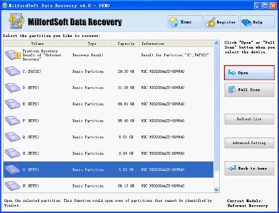This screenshot has height=213, width=279.
Task: Select the E: (NTFS) volume row
Action: tap(108, 104)
